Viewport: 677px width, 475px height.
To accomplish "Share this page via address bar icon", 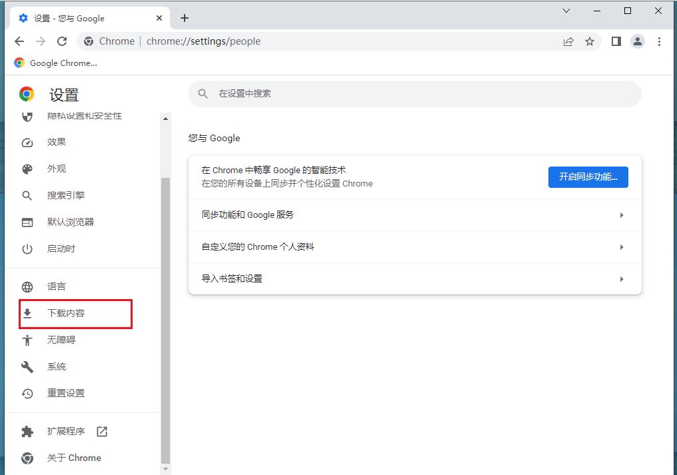I will click(x=568, y=41).
